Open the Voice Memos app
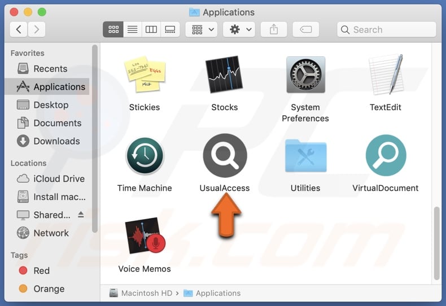Viewport: 446px width, 306px height. point(145,237)
